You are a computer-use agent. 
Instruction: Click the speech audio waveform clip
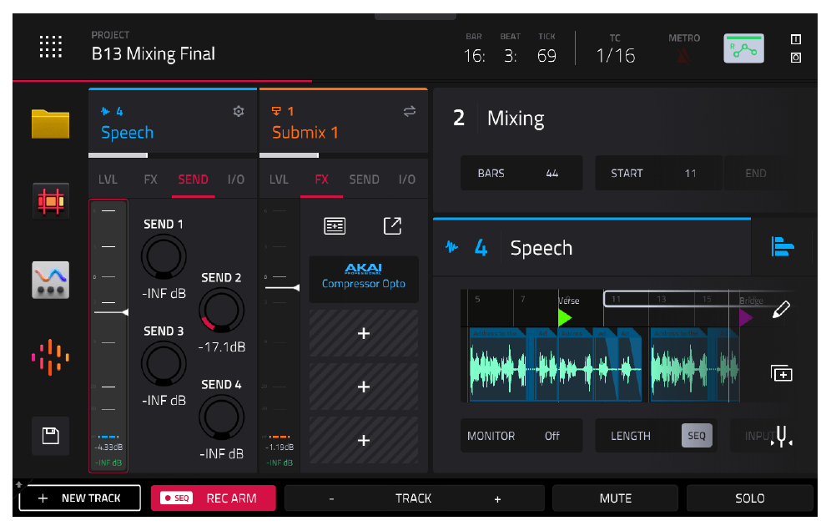coord(556,365)
